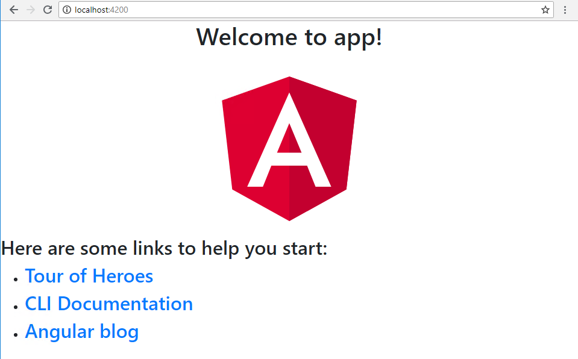
Task: Click the empty area of the address bar
Action: tap(331, 10)
